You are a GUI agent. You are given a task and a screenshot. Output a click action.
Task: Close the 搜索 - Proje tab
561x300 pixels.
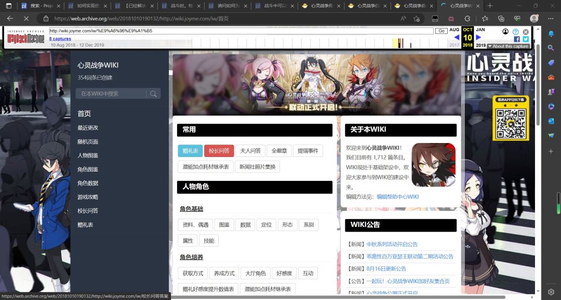point(59,6)
